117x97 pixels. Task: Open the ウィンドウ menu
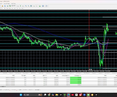7,4
